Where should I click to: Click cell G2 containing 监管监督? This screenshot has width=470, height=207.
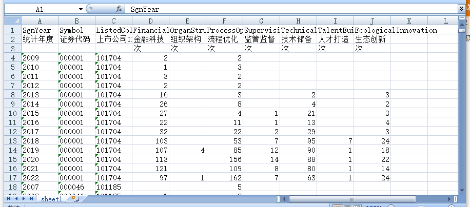point(261,39)
